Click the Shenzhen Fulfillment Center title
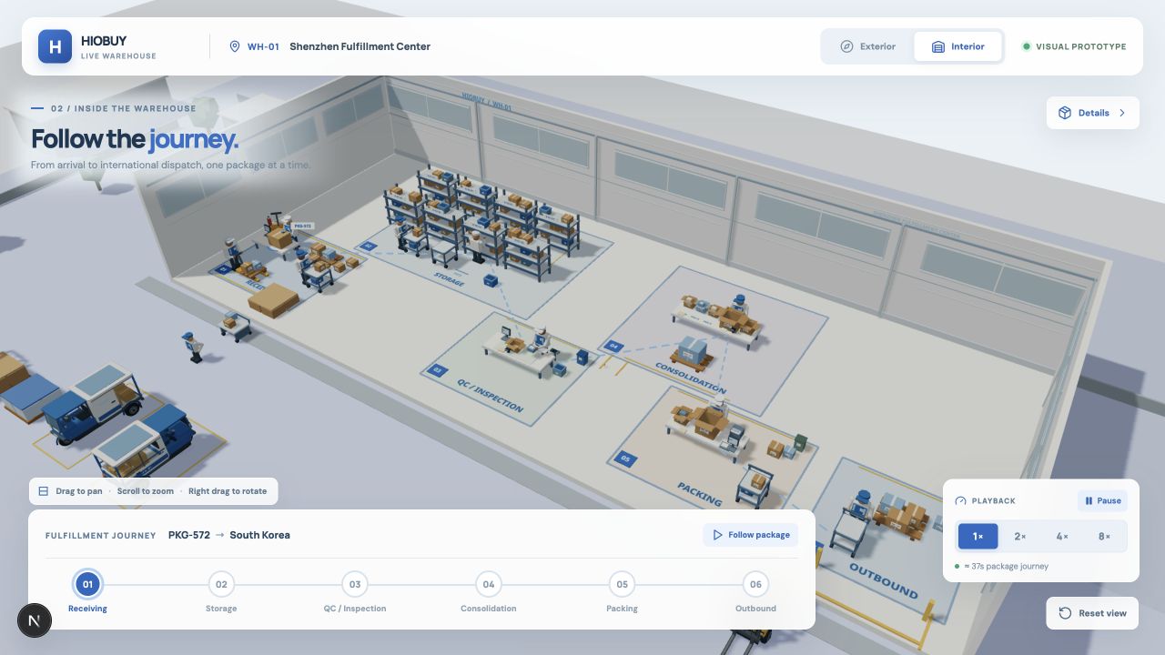The height and width of the screenshot is (655, 1165). [x=360, y=46]
